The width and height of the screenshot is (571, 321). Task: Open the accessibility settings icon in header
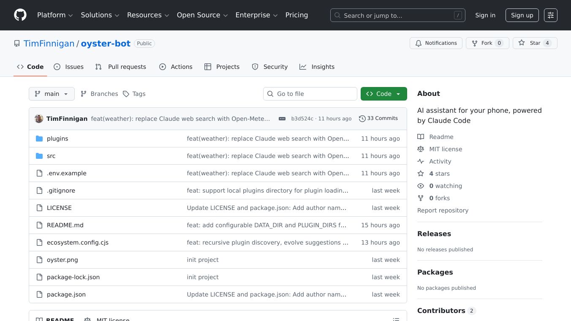[550, 15]
